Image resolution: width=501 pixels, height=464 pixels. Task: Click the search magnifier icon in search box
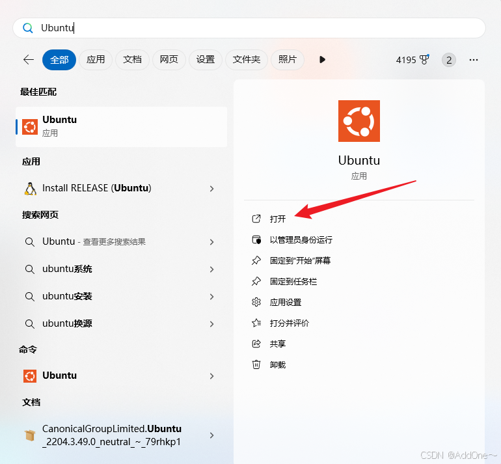click(x=28, y=28)
